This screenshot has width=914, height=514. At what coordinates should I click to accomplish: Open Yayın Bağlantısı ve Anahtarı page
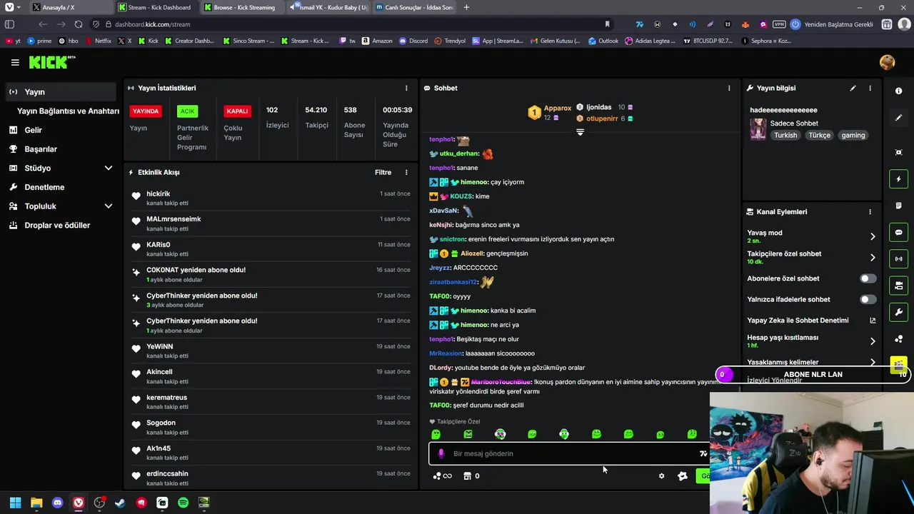(68, 111)
